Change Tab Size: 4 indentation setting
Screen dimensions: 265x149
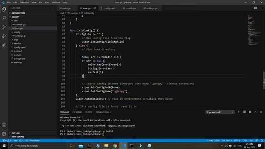(x=227, y=140)
